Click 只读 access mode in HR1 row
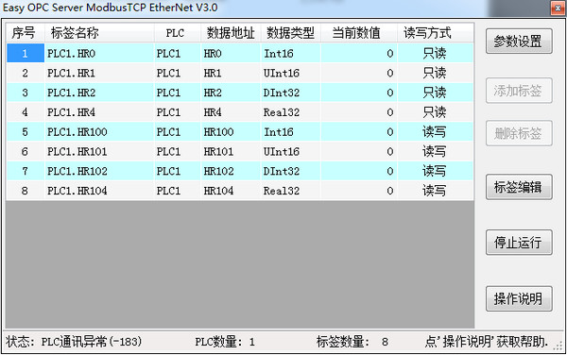Image resolution: width=567 pixels, height=355 pixels. point(435,73)
